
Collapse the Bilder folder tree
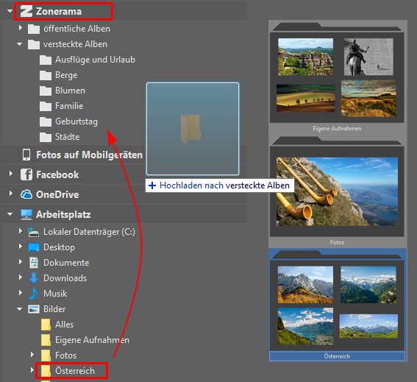[20, 309]
